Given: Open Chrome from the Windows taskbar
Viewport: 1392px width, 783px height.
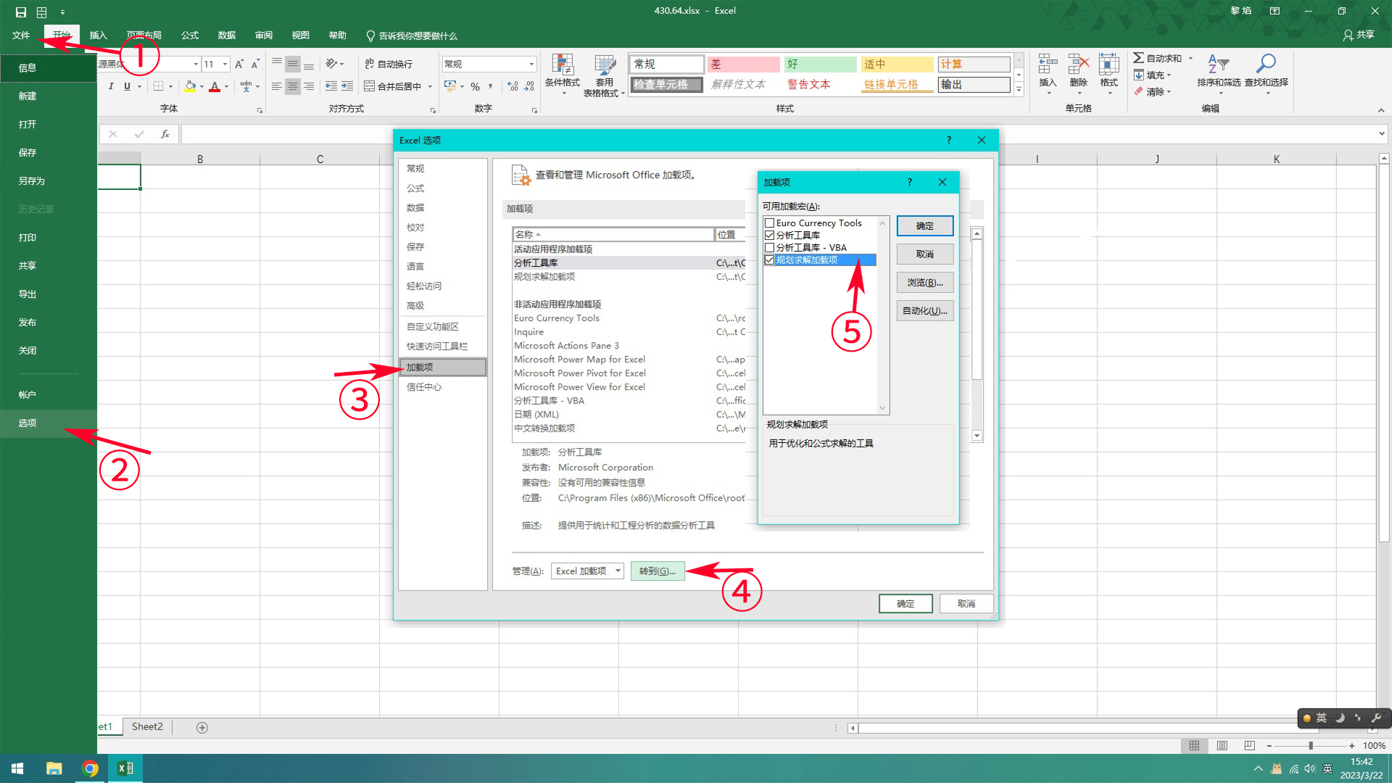Looking at the screenshot, I should pos(90,768).
